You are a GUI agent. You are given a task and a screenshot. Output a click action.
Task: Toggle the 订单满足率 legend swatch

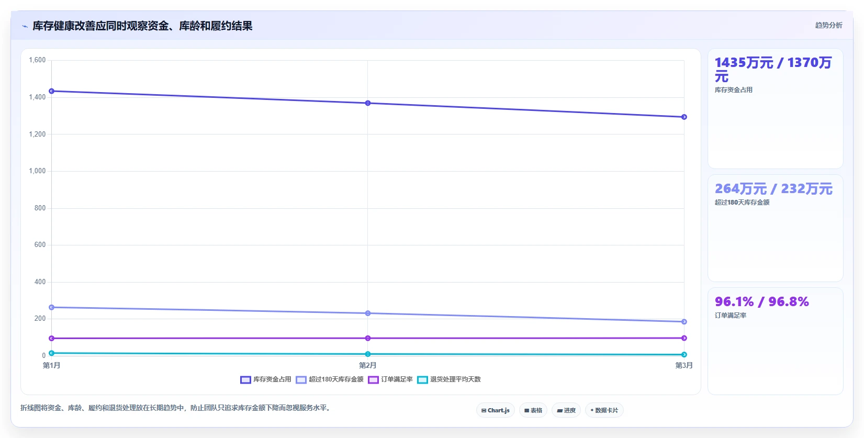click(x=373, y=380)
